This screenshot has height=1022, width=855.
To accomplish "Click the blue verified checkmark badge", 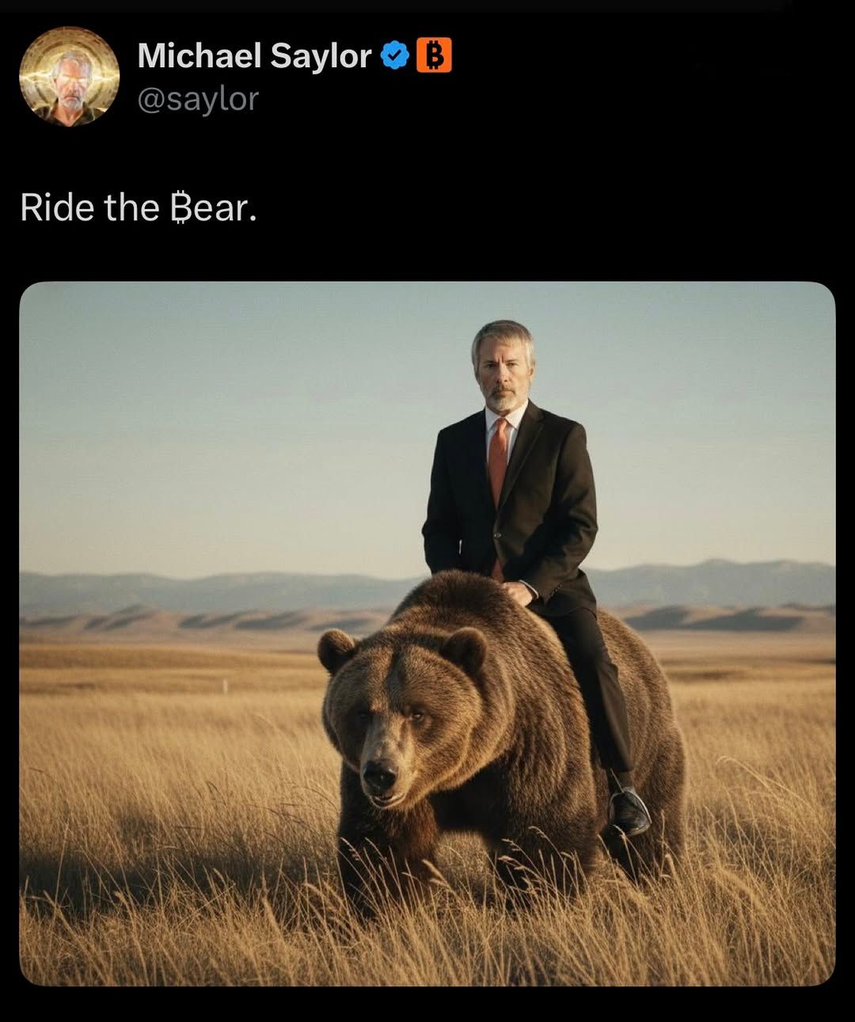I will 394,55.
